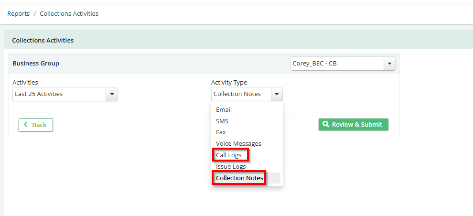The image size is (473, 216).
Task: Select Voice Messages option
Action: click(238, 143)
